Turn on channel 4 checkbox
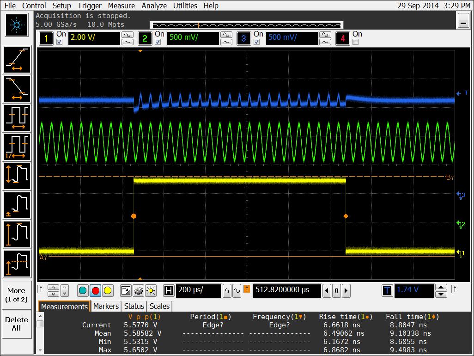 [356, 42]
